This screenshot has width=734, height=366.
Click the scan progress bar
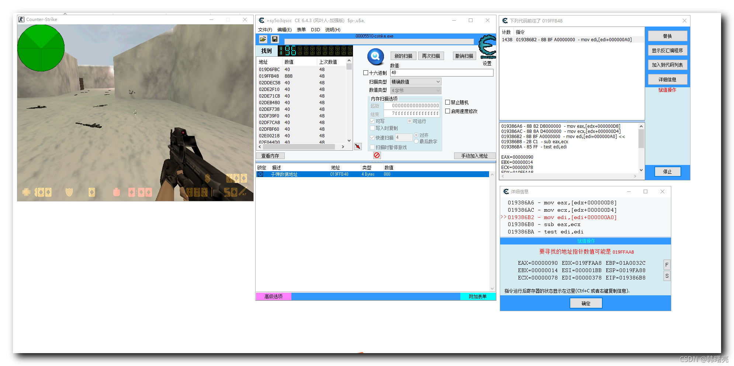point(379,41)
